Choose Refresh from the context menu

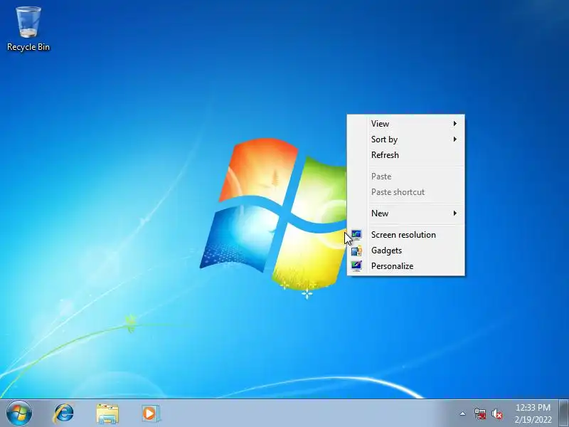coord(405,155)
